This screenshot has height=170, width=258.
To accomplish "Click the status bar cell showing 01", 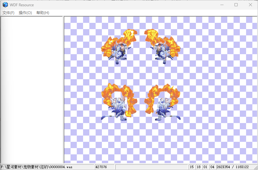I will (206, 167).
